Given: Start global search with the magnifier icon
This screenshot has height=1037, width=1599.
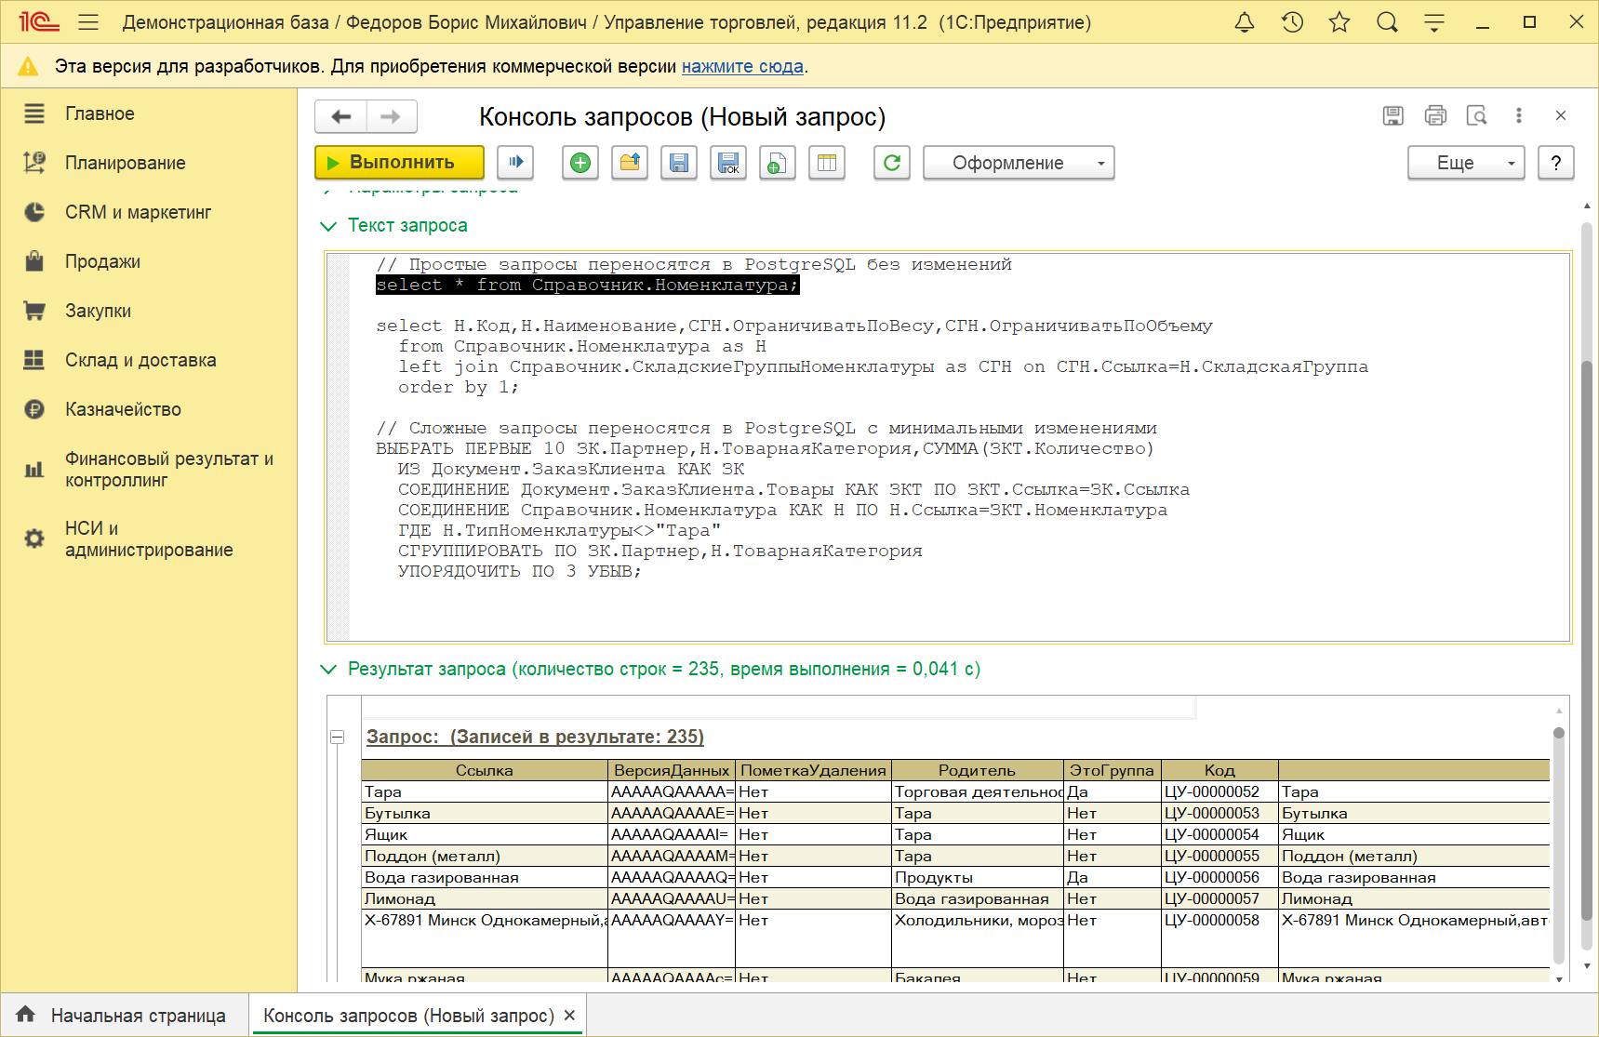Looking at the screenshot, I should pos(1387,21).
